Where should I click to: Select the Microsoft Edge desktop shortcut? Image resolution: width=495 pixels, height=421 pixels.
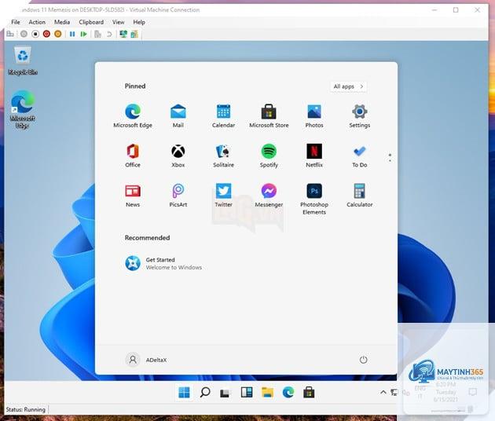[22, 109]
